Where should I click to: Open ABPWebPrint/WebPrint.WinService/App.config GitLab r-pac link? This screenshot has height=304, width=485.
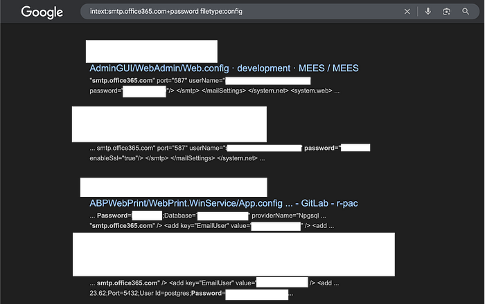(224, 203)
